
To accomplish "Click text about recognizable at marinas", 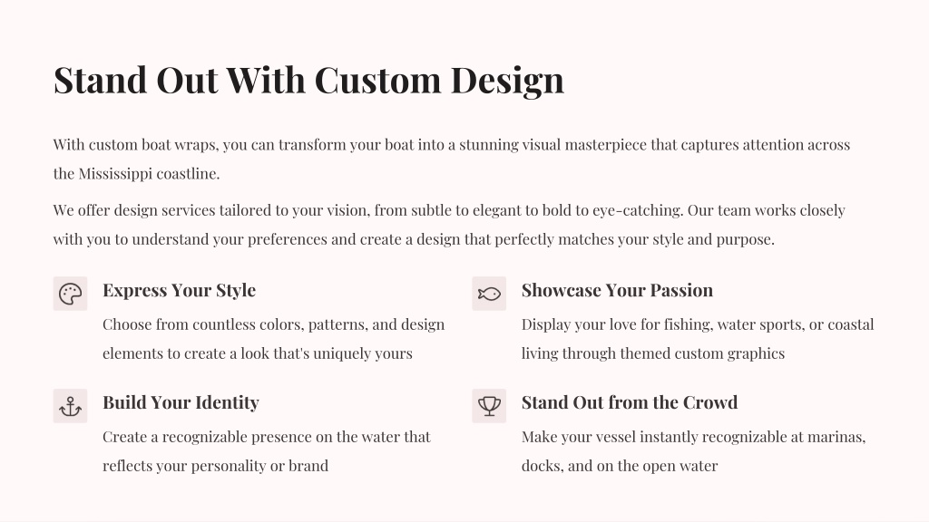I will [693, 451].
